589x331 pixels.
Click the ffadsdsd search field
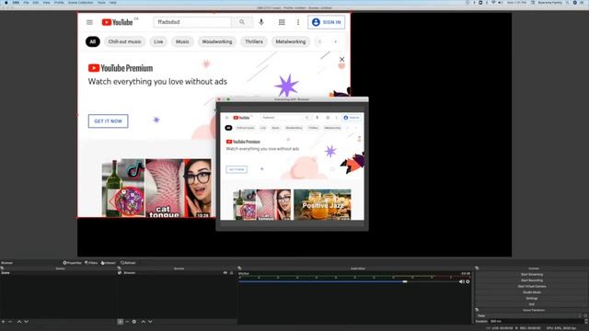pos(192,22)
